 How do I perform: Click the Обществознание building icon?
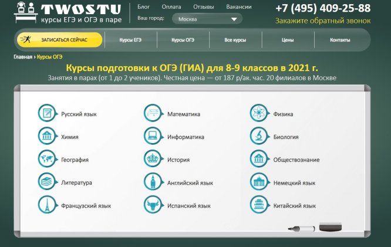[x=259, y=159]
